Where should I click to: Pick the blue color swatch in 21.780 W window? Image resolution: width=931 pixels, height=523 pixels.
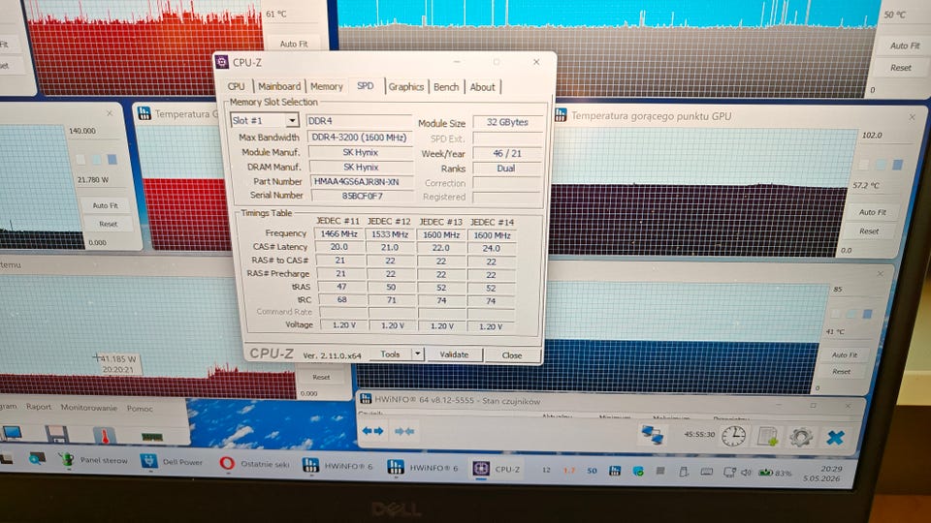(x=112, y=159)
